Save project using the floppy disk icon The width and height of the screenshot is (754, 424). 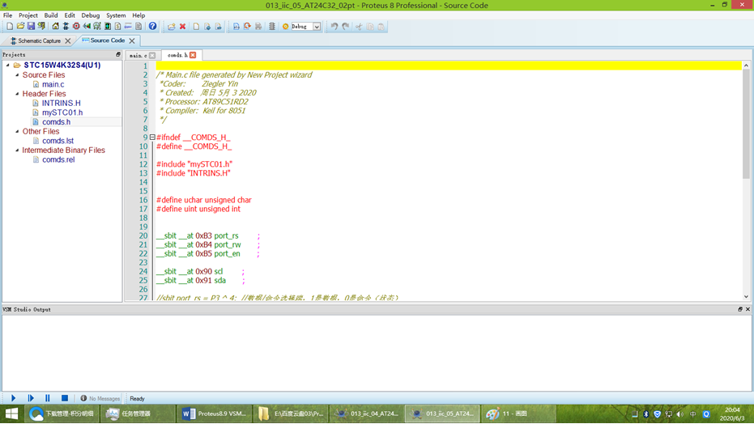(31, 27)
